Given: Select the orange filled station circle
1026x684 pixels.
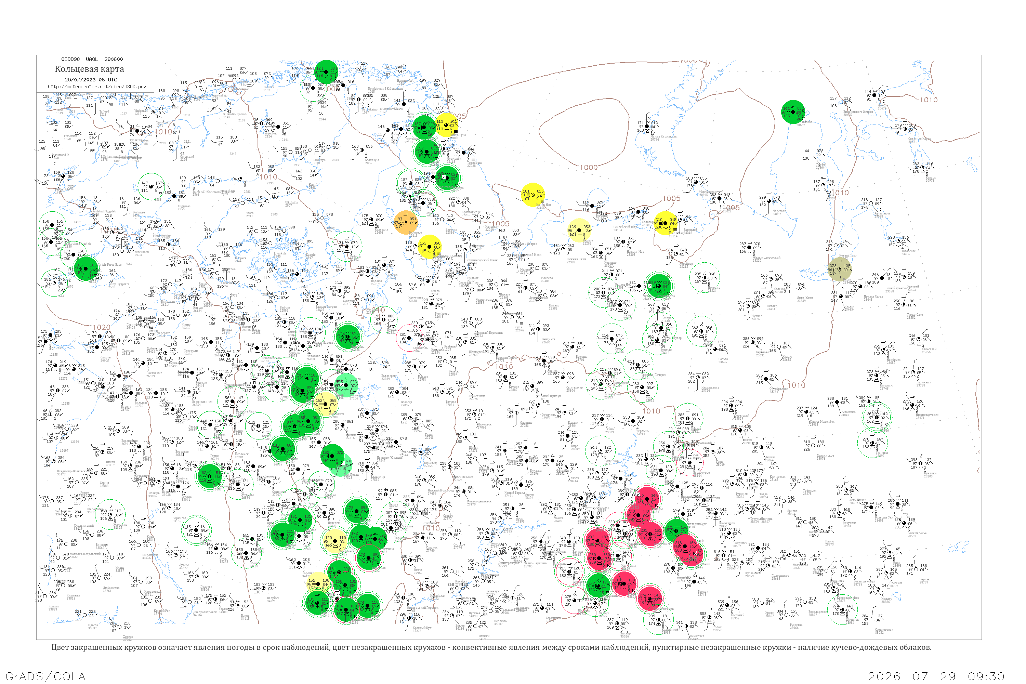Looking at the screenshot, I should click(406, 223).
